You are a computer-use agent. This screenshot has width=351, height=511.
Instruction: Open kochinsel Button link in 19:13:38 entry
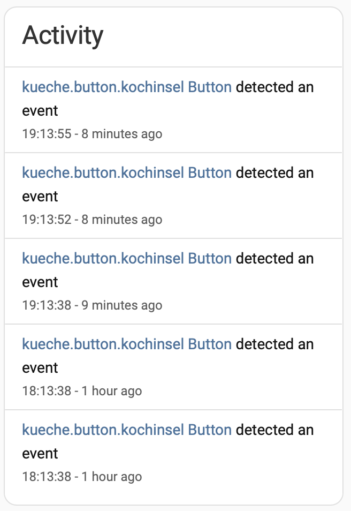127,258
